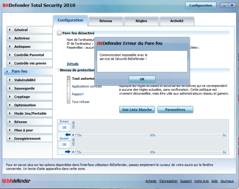Click OK in the firewall error dialog

pyautogui.click(x=142, y=79)
